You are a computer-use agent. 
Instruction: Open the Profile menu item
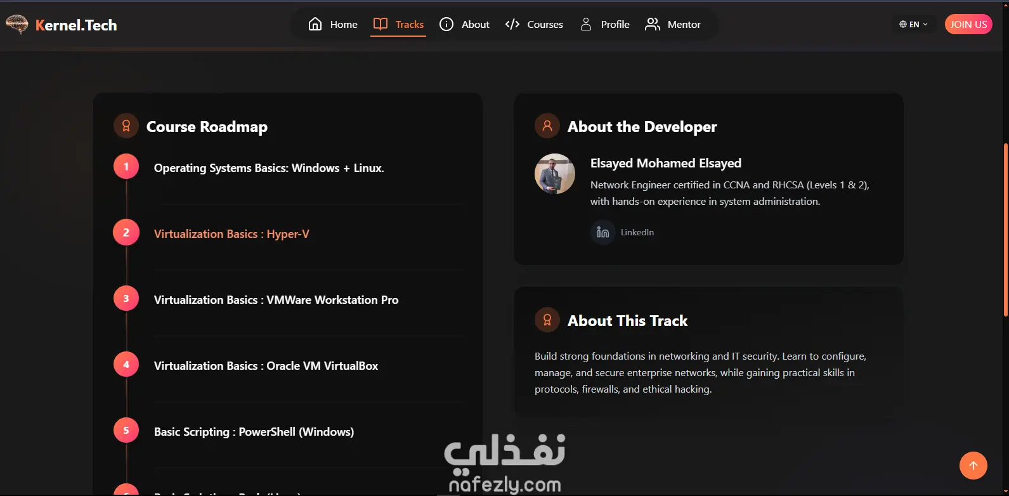coord(605,24)
